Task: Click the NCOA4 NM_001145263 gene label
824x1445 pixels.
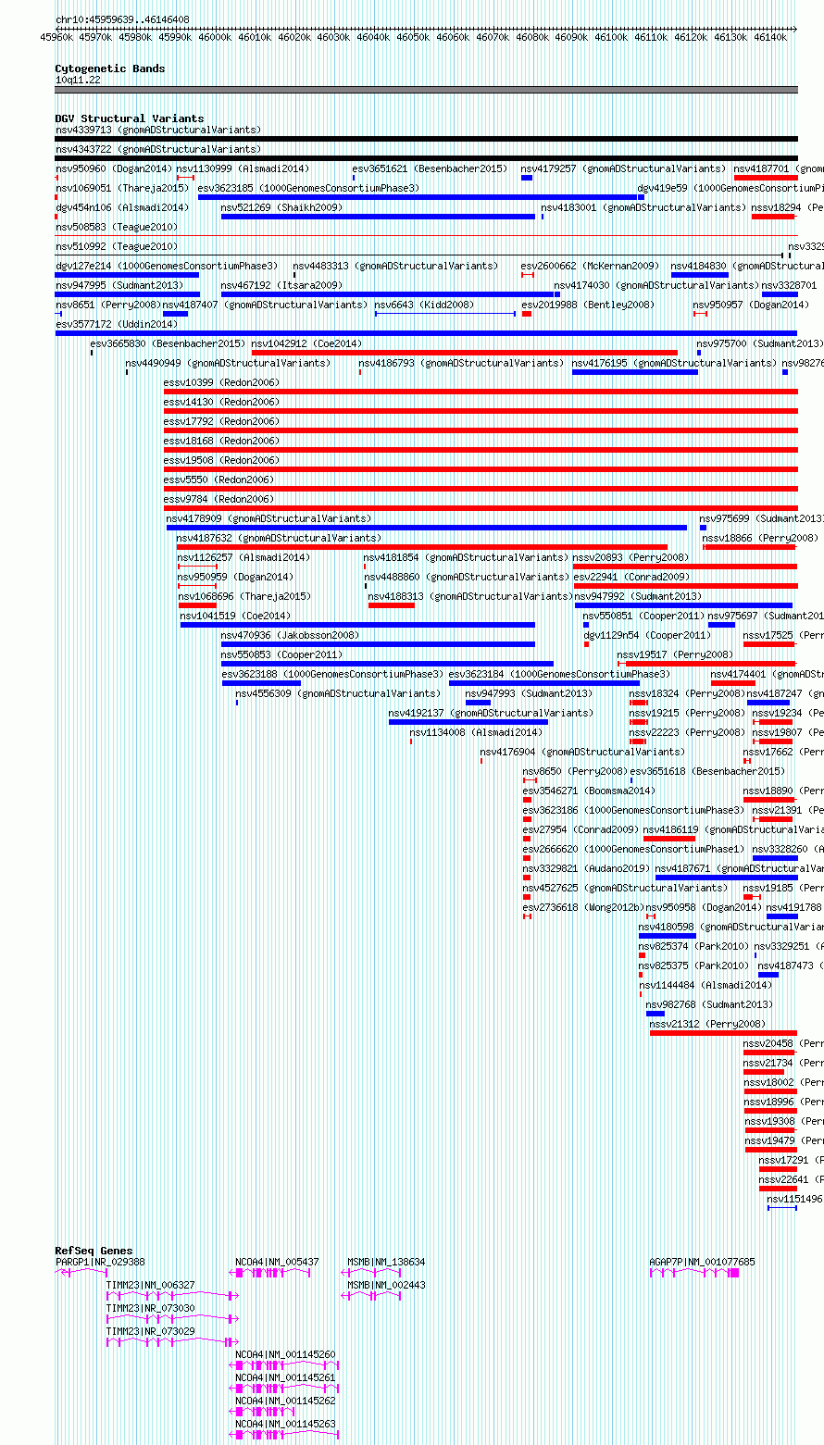Action: pos(285,1424)
